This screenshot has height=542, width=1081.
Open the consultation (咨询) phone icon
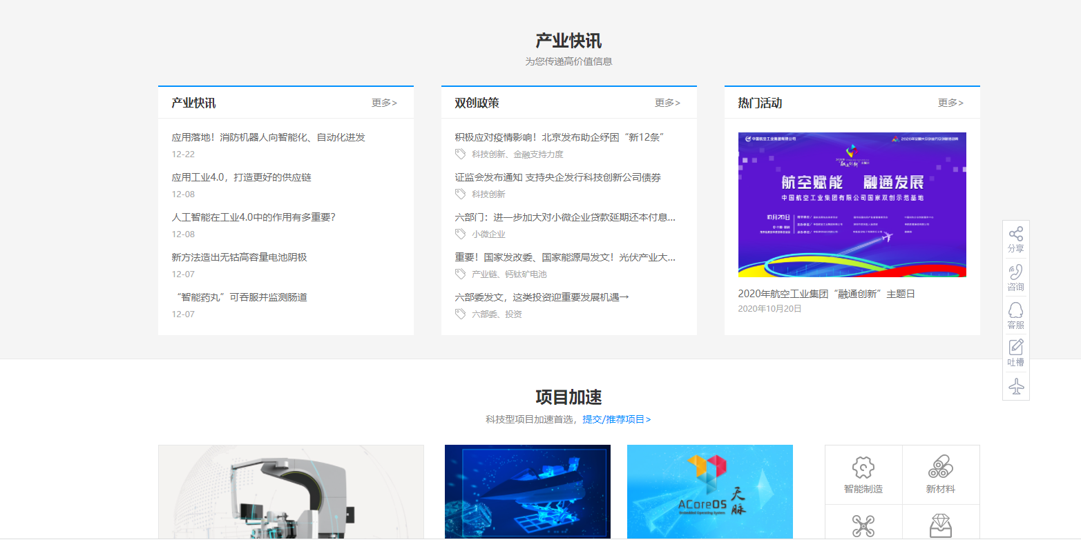tap(1015, 272)
